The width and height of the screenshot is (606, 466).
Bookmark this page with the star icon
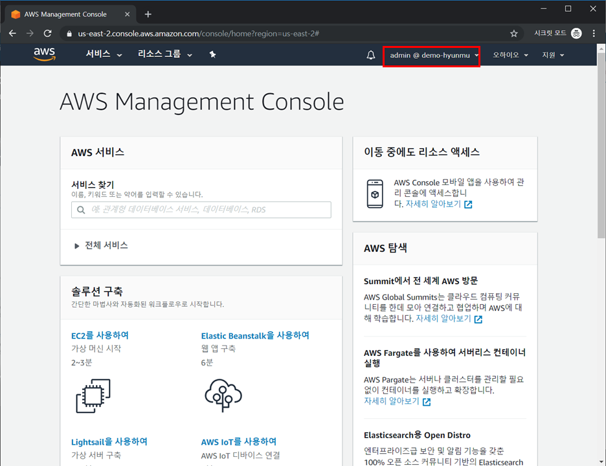(513, 34)
